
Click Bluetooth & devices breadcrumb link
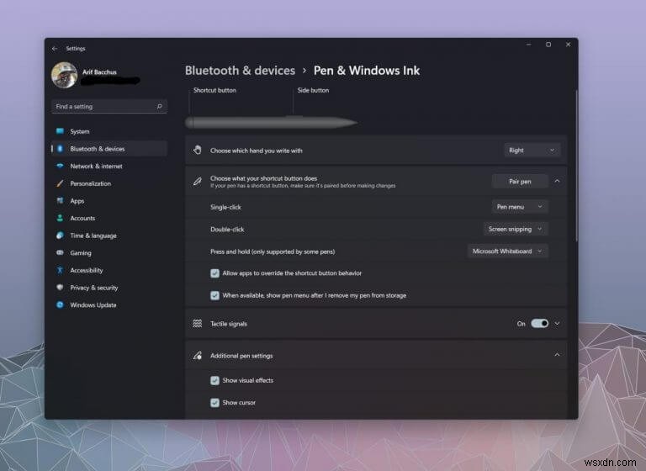pyautogui.click(x=240, y=71)
